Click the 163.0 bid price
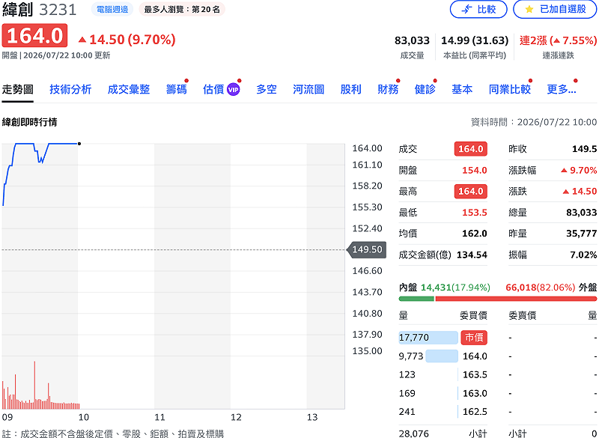599x438 pixels. tap(475, 393)
